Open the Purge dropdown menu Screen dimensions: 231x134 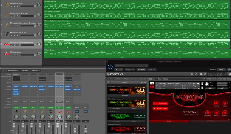coord(196,86)
